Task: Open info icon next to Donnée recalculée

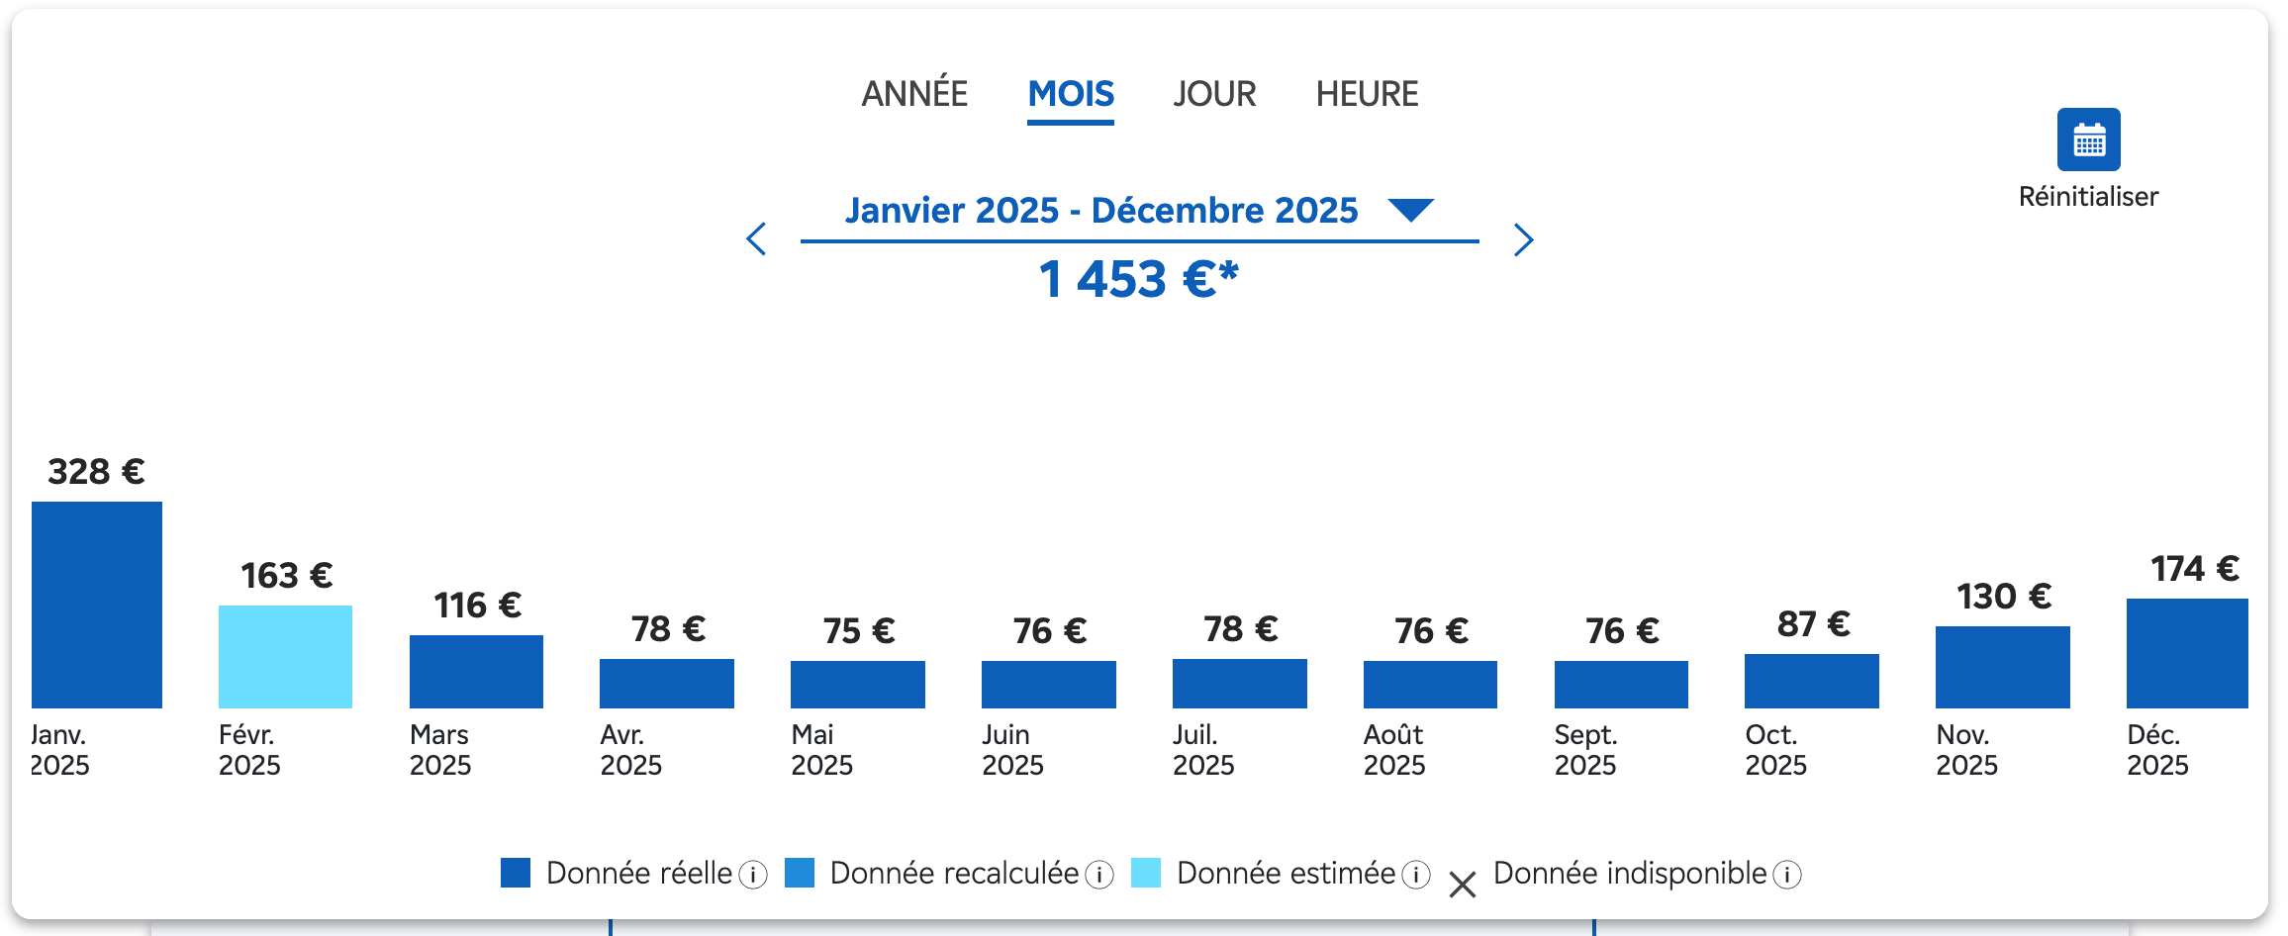Action: point(1099,875)
